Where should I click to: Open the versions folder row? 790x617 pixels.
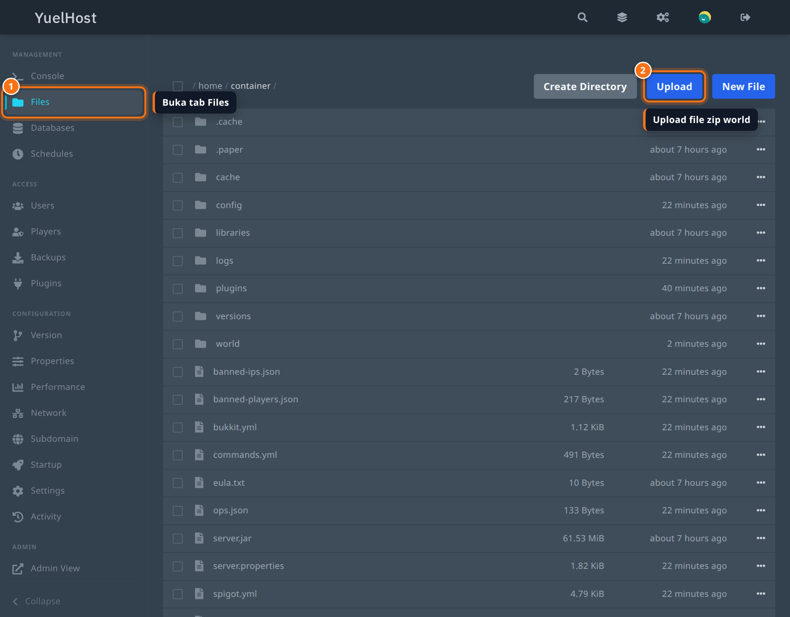pyautogui.click(x=469, y=316)
